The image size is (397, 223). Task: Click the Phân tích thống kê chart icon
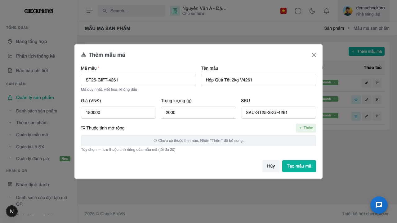coord(10,56)
